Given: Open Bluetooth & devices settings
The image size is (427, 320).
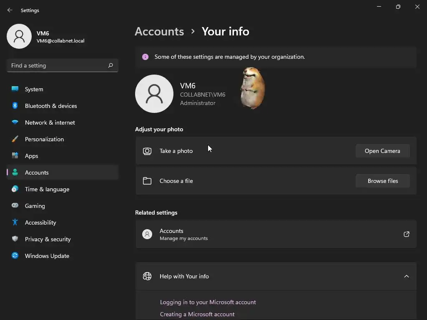Looking at the screenshot, I should tap(63, 106).
